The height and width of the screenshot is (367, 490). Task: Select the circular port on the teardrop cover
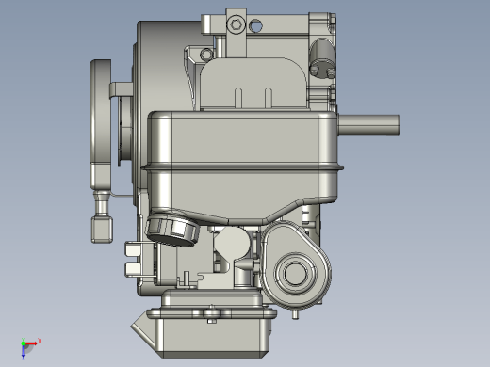coord(296,273)
